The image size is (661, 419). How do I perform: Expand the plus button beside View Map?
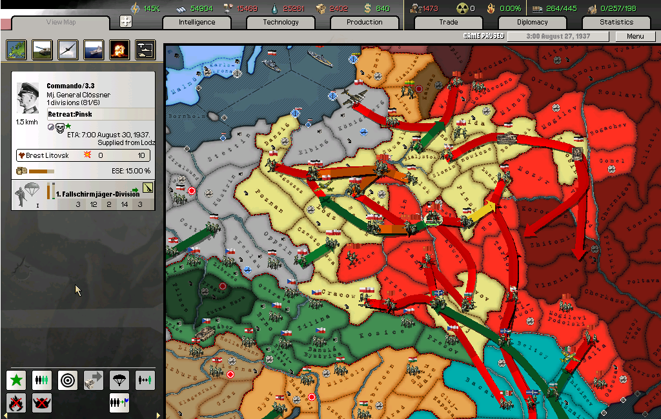pos(126,22)
